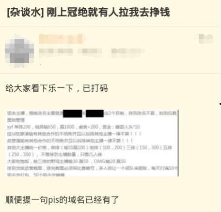Viewport: 221px width, 212px height.
Task: Select the last blurred gray info item under username
Action: click(x=127, y=51)
